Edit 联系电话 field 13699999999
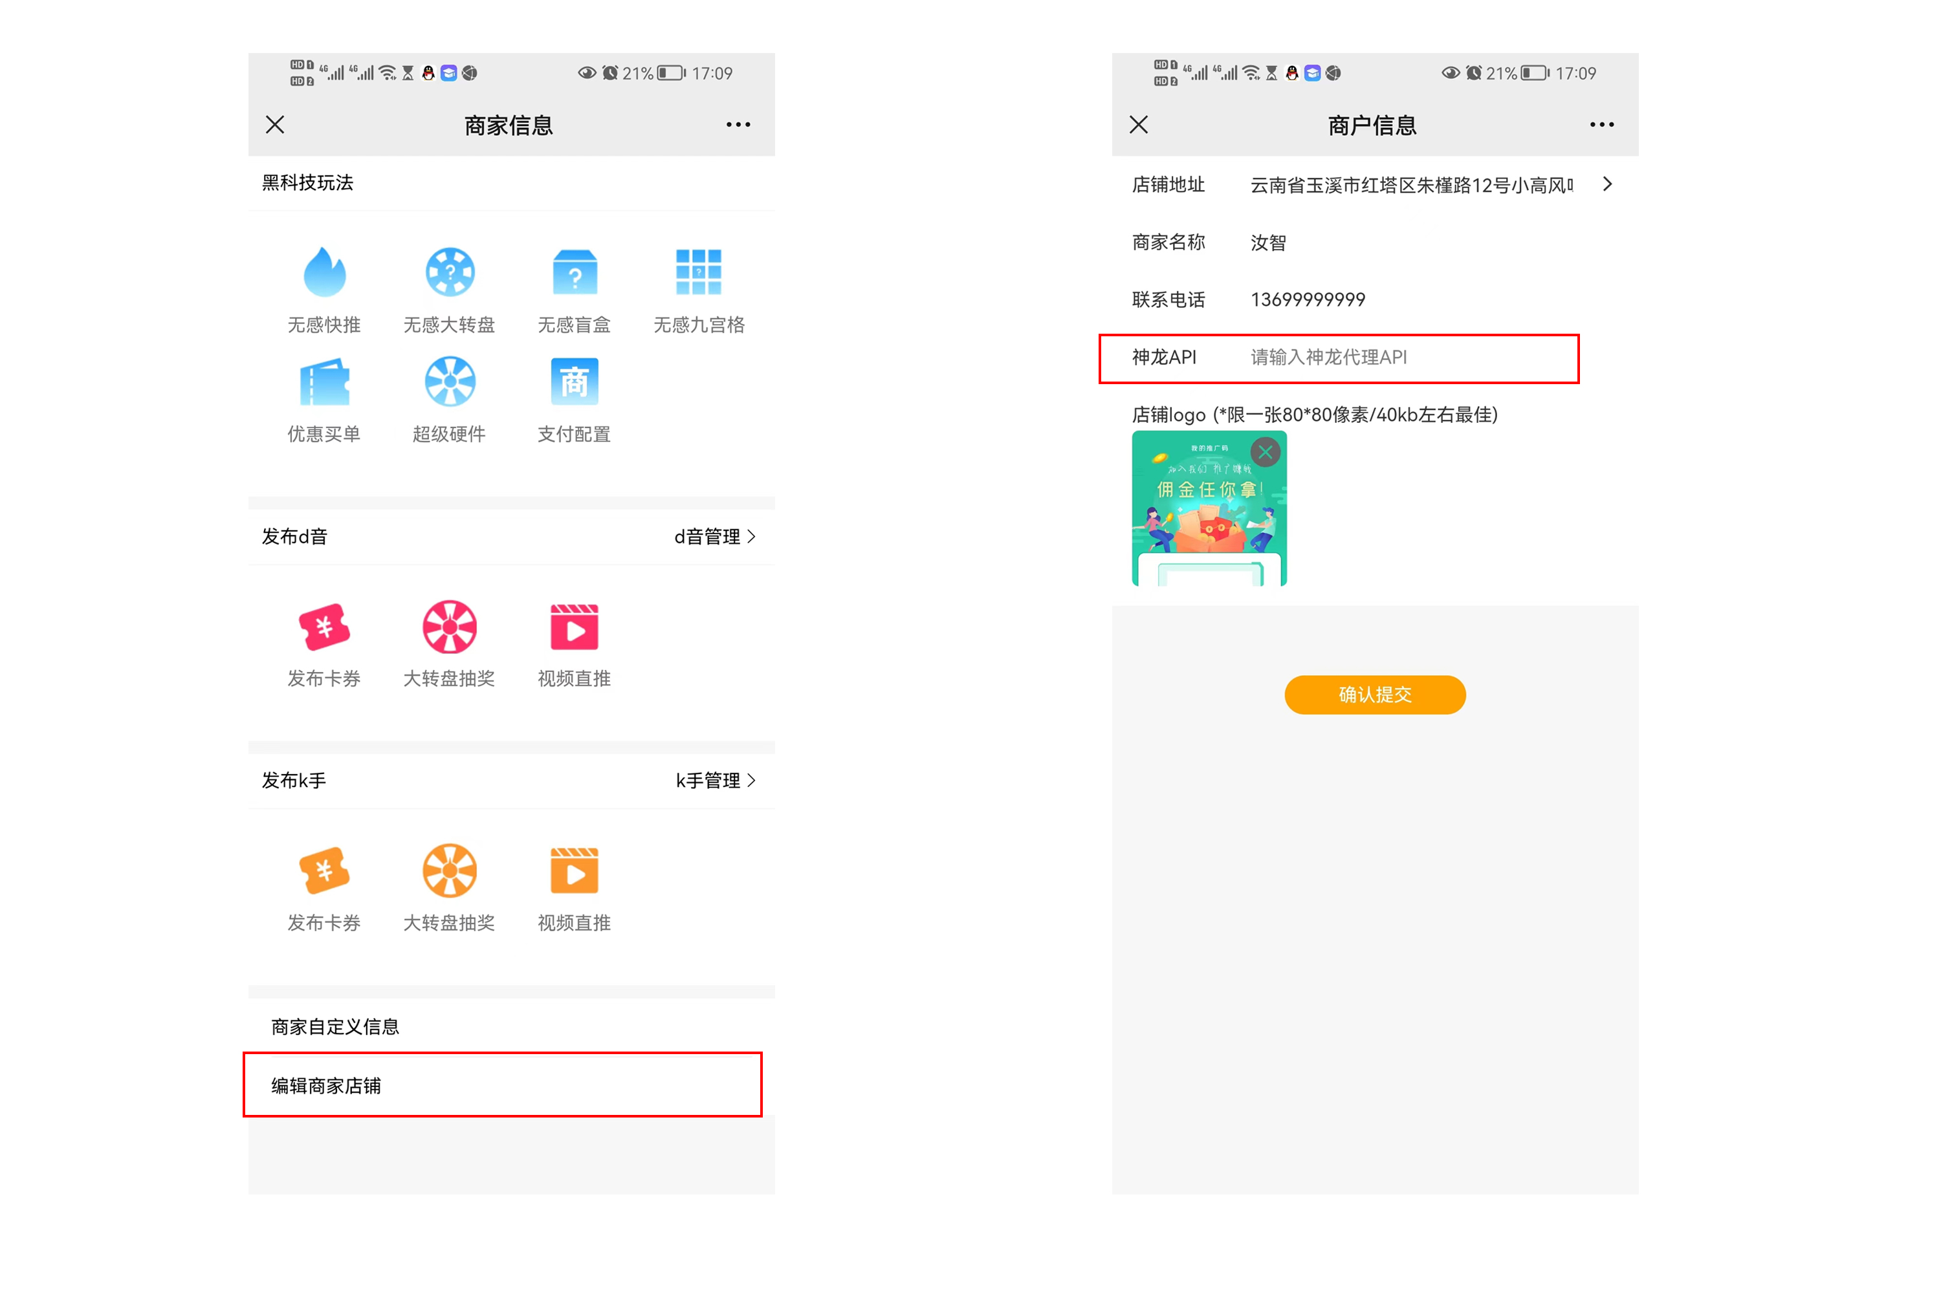 pyautogui.click(x=1308, y=300)
